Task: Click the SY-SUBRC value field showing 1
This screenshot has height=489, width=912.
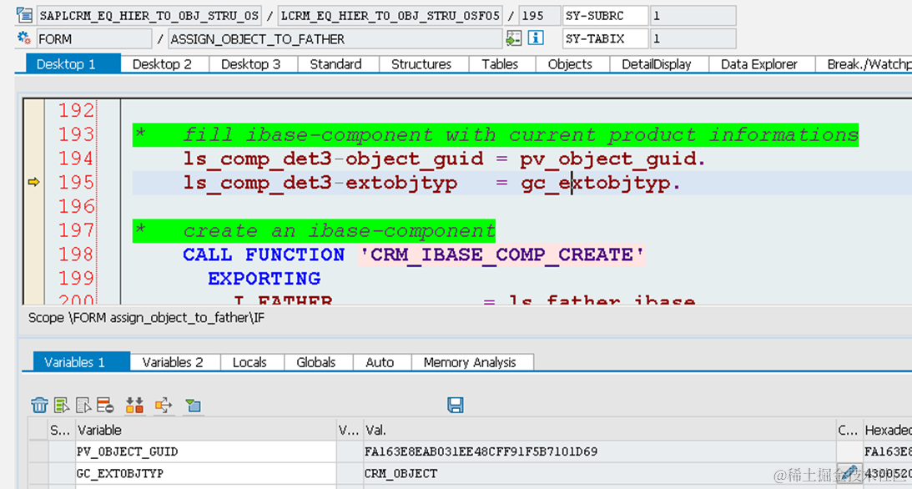Action: (x=693, y=16)
